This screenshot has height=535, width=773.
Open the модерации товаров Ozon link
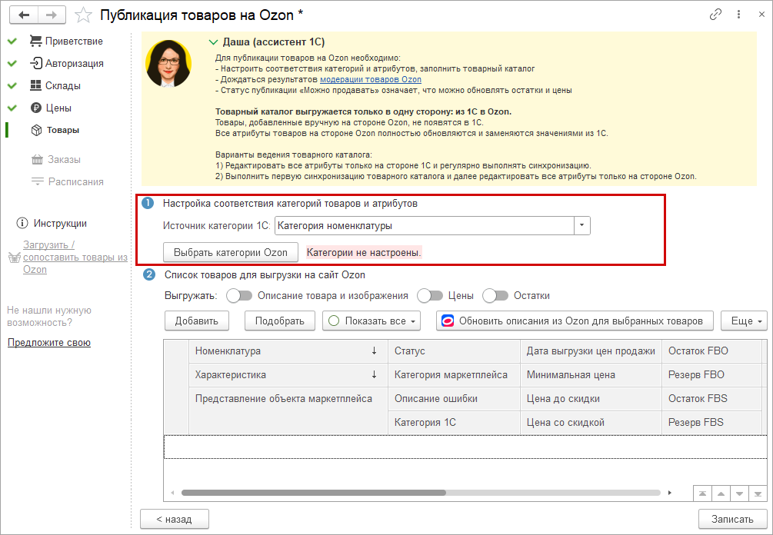click(370, 79)
